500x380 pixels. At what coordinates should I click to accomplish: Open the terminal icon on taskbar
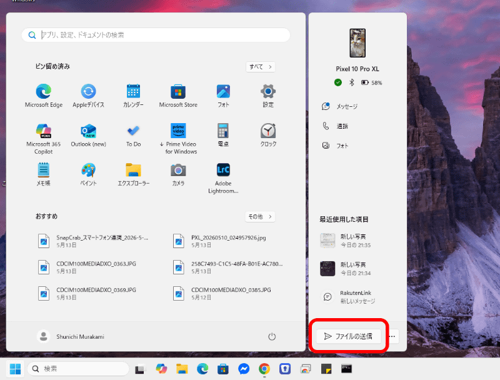tap(346, 369)
